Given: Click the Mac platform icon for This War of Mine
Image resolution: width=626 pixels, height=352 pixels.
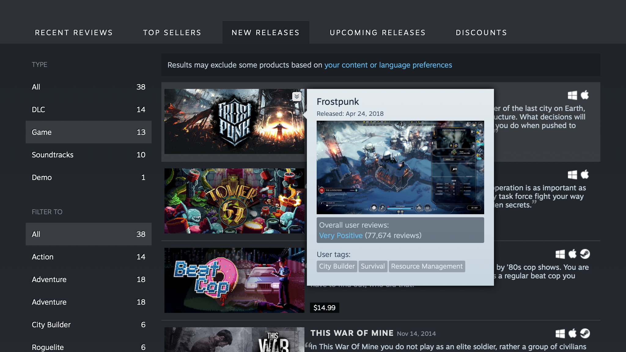Looking at the screenshot, I should point(573,334).
